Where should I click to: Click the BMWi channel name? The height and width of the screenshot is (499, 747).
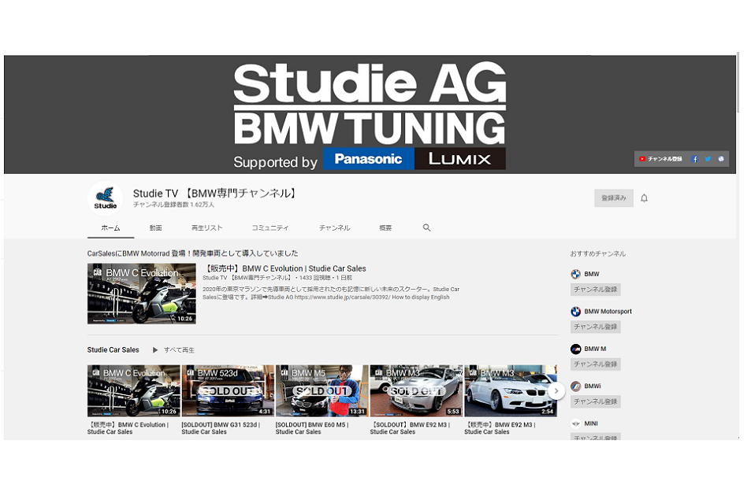(593, 386)
